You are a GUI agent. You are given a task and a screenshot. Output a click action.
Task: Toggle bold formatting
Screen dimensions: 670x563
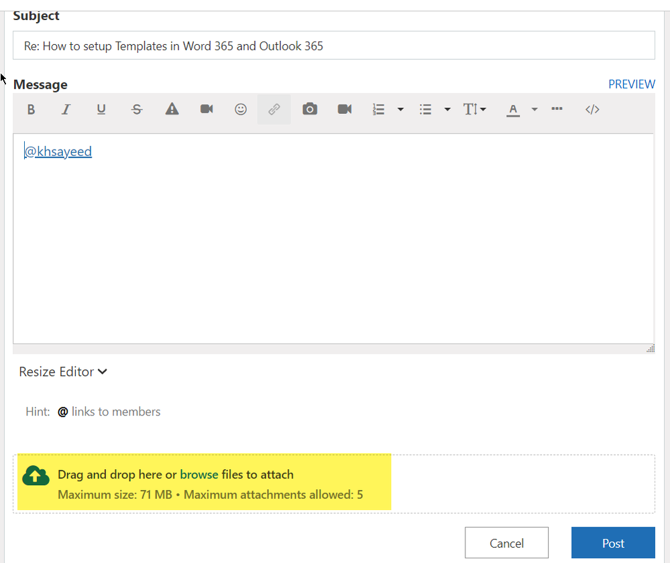[31, 109]
